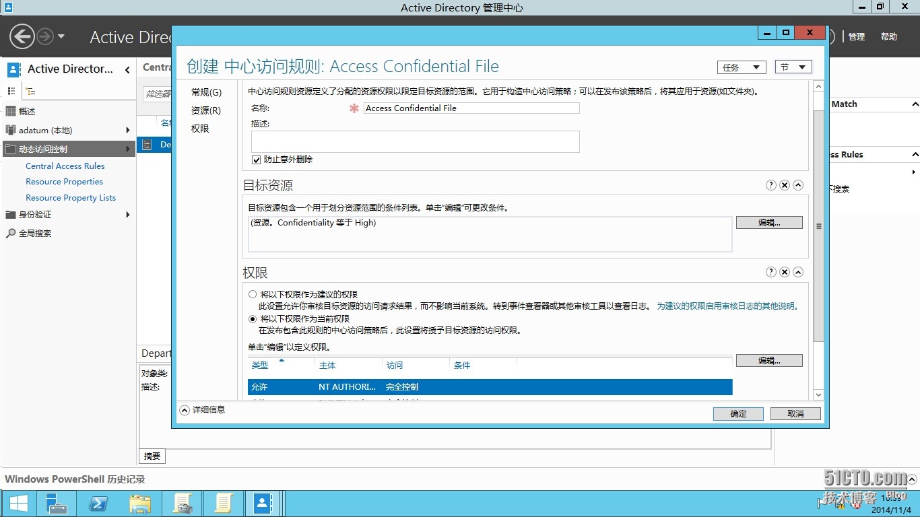Collapse the Match tasks section
920x517 pixels.
[x=915, y=104]
